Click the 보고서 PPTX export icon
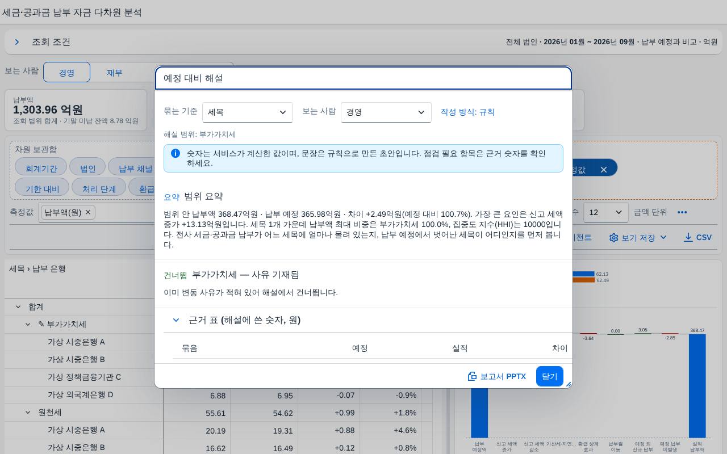727x454 pixels. pos(472,376)
